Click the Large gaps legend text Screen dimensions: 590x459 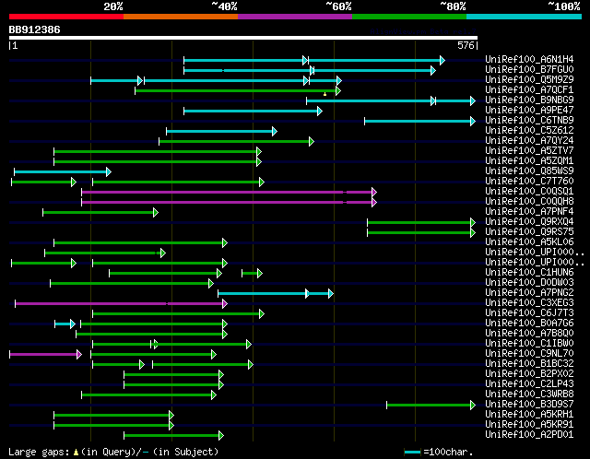(113, 452)
